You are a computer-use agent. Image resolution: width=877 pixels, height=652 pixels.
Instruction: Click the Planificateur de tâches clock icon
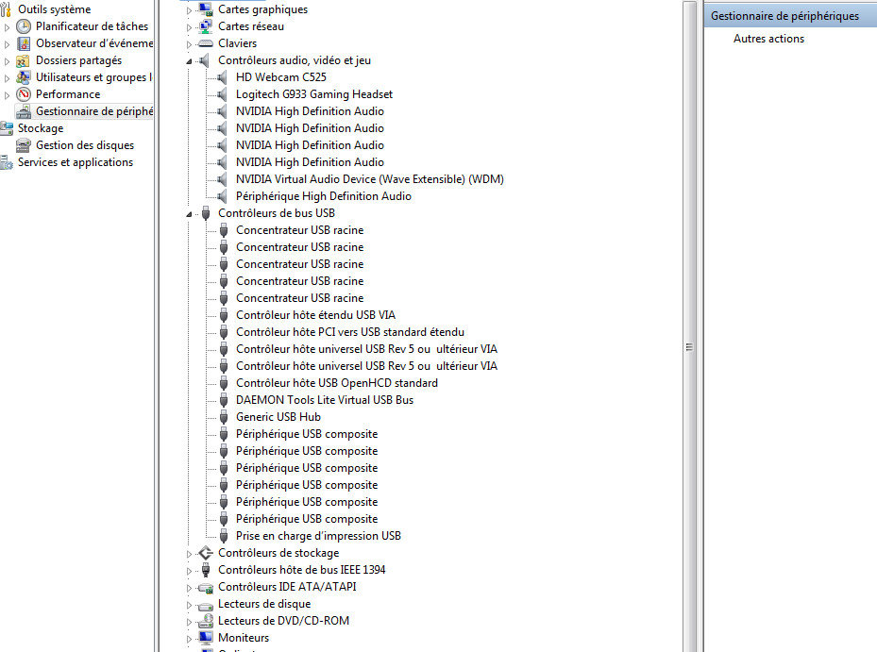(24, 26)
